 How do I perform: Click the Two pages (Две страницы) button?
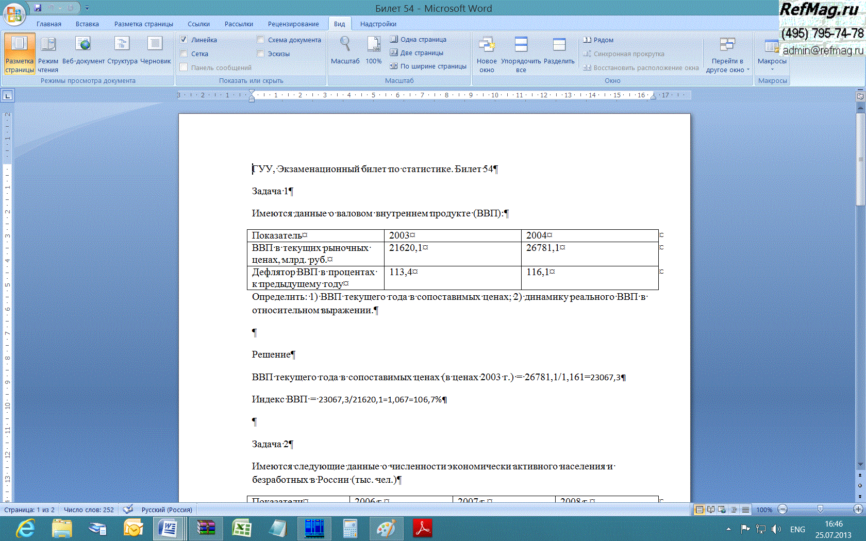(417, 53)
